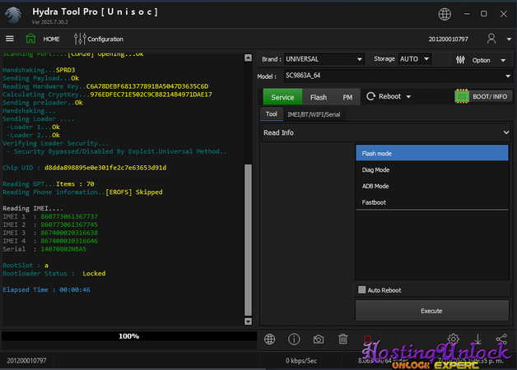517x370 pixels.
Task: Switch to the IMEI/BT/WIFI/Serial tab
Action: [x=314, y=114]
